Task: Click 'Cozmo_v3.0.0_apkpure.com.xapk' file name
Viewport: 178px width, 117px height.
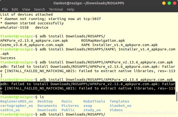Action: tap(32, 45)
